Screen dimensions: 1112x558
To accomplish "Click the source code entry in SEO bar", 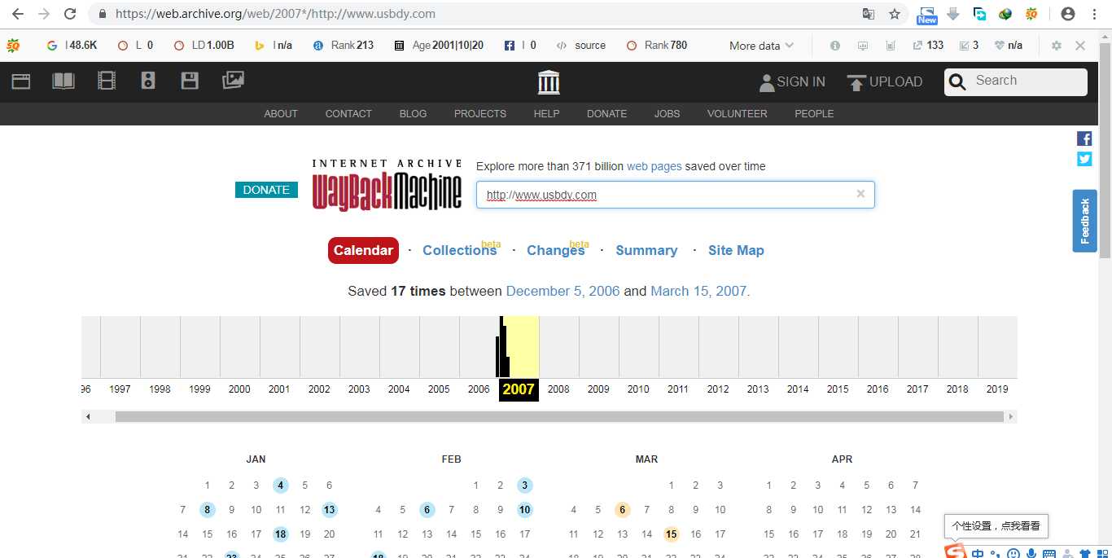I will click(581, 46).
